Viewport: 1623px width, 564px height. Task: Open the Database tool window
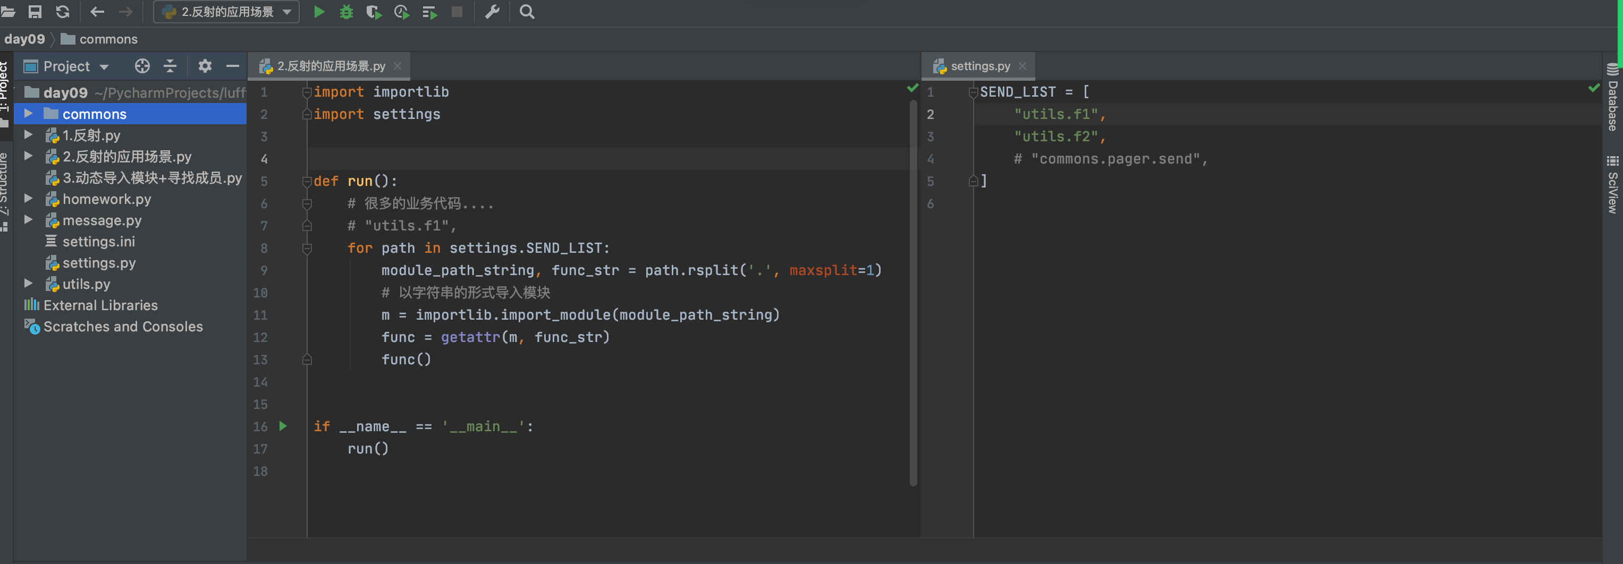pyautogui.click(x=1613, y=98)
